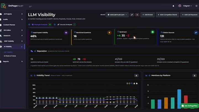Click the OnPagePilot logo icon
This screenshot has width=199, height=112.
coord(4,6)
